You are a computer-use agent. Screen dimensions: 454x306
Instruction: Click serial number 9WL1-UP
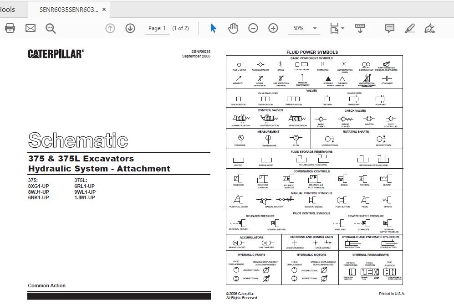pyautogui.click(x=85, y=192)
